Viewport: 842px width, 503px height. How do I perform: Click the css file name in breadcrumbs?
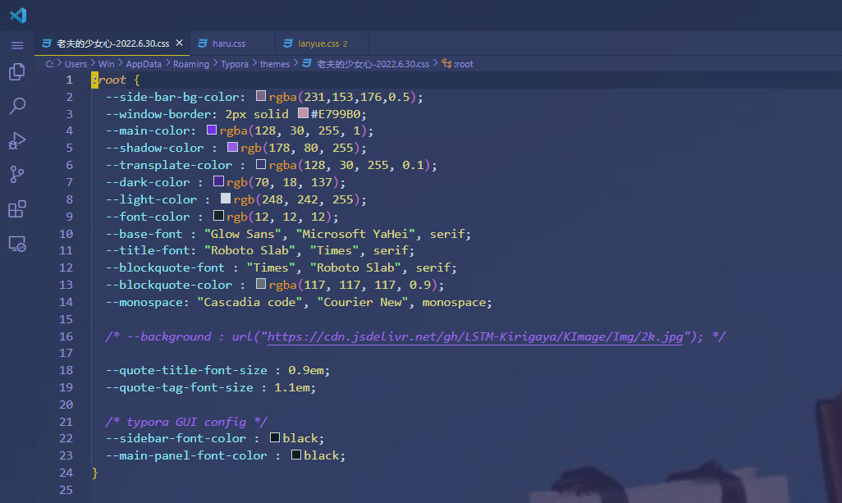[x=373, y=64]
